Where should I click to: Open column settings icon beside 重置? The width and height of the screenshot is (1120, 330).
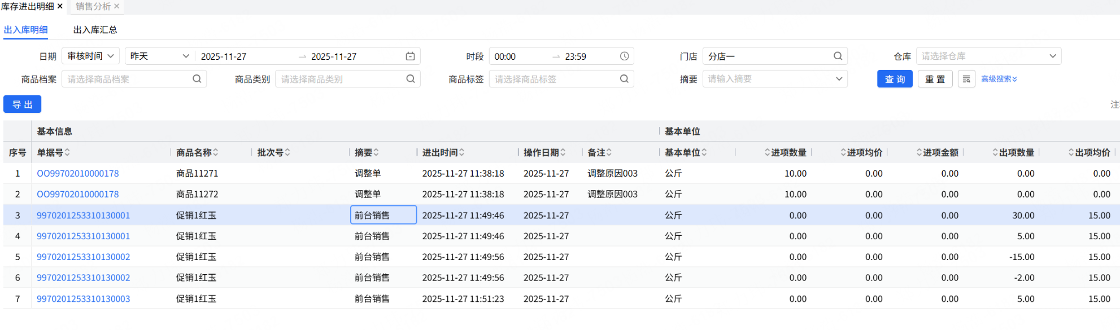(x=966, y=79)
